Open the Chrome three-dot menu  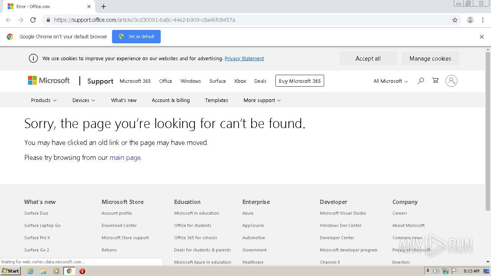[483, 20]
